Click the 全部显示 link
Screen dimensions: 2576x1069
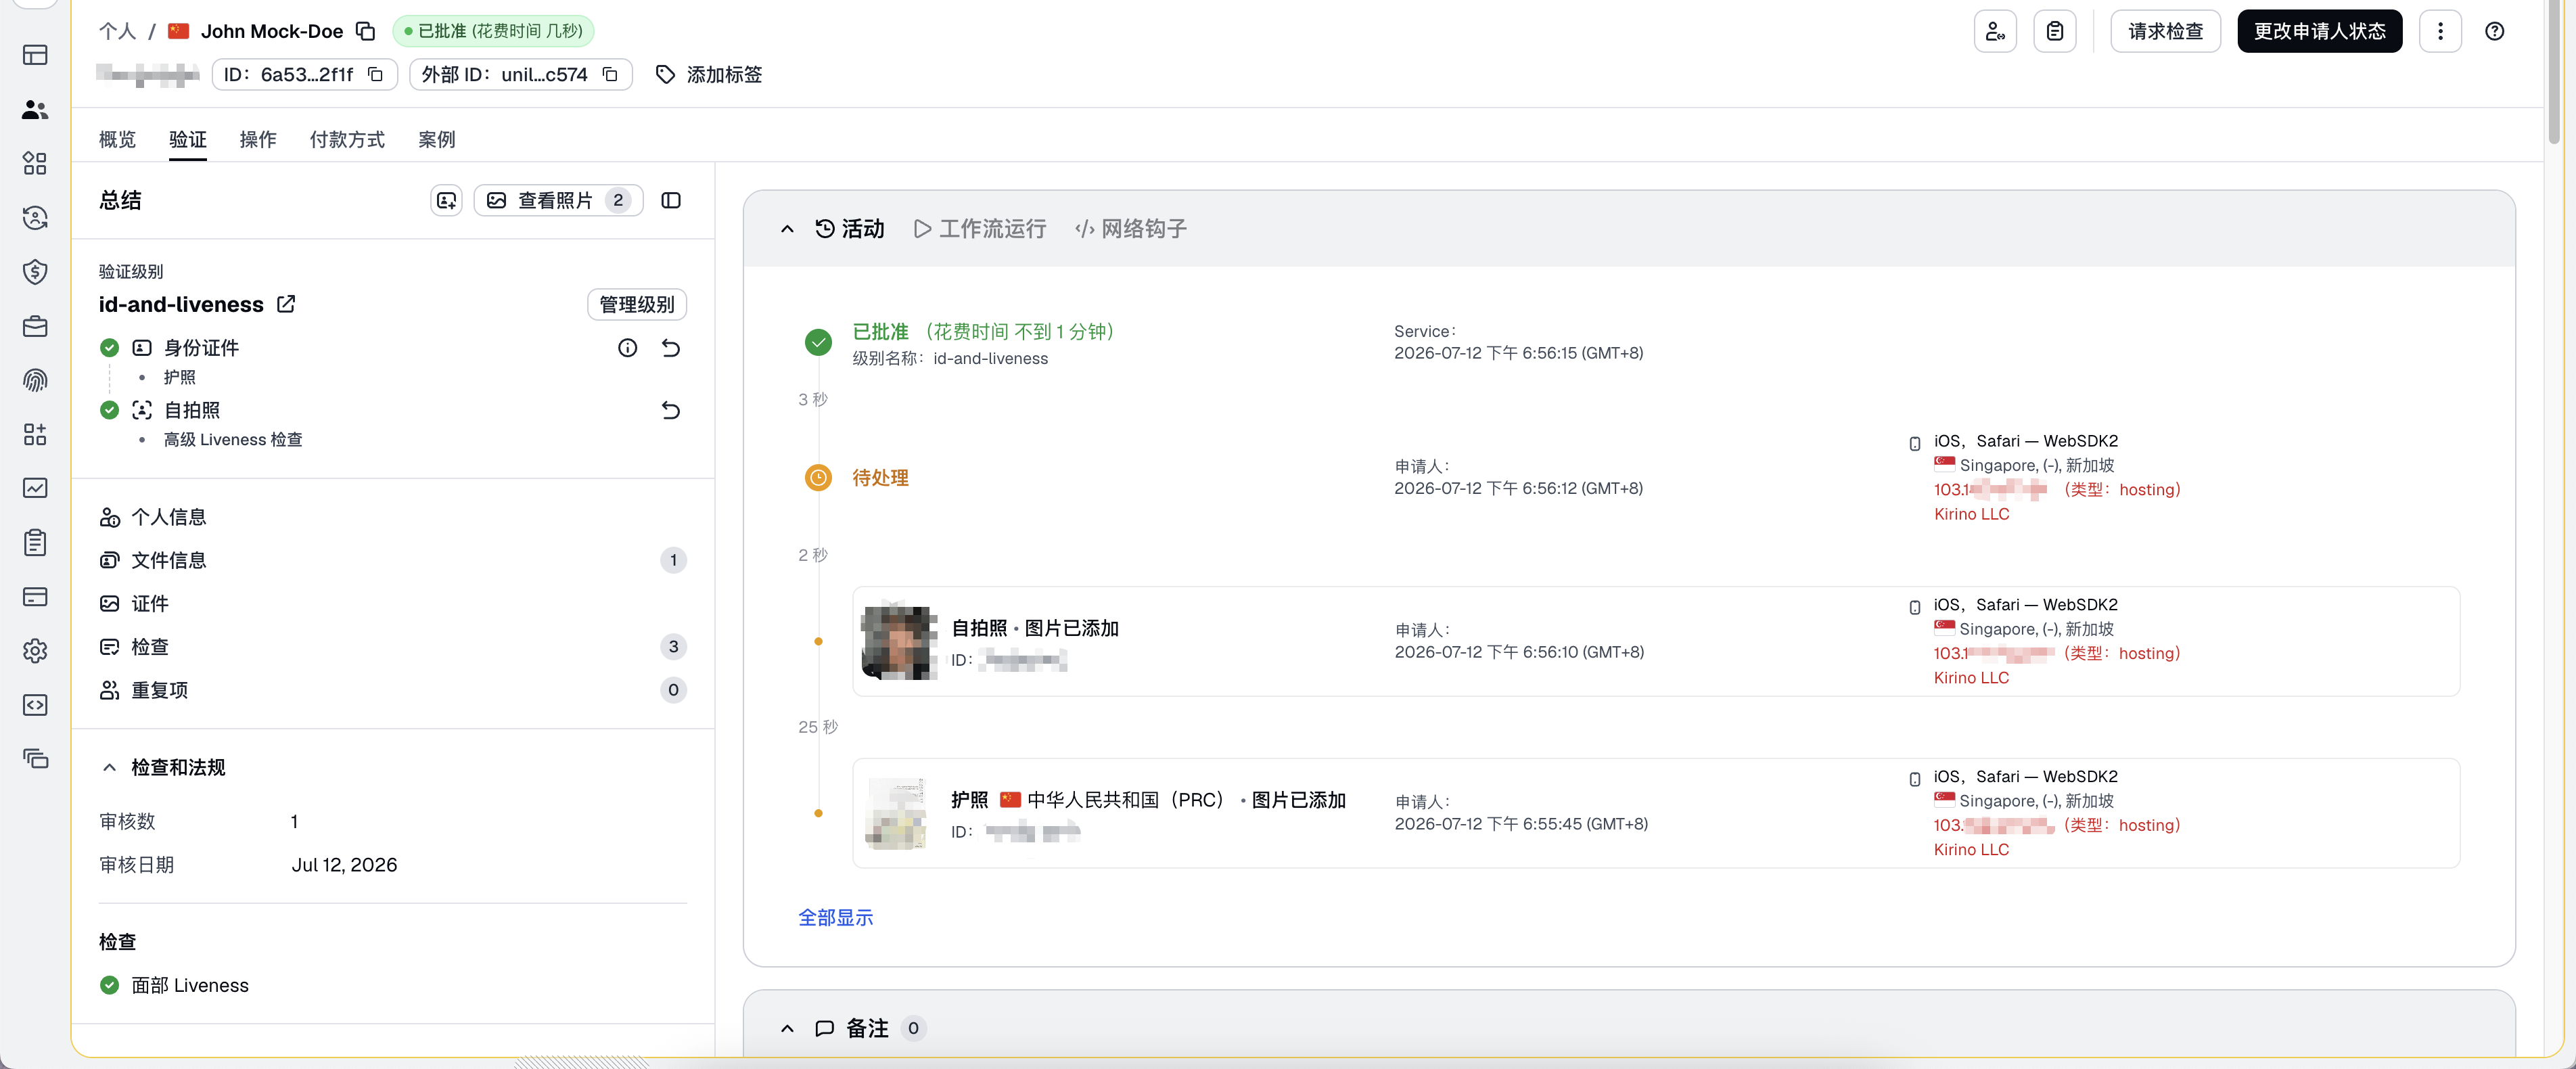point(835,917)
